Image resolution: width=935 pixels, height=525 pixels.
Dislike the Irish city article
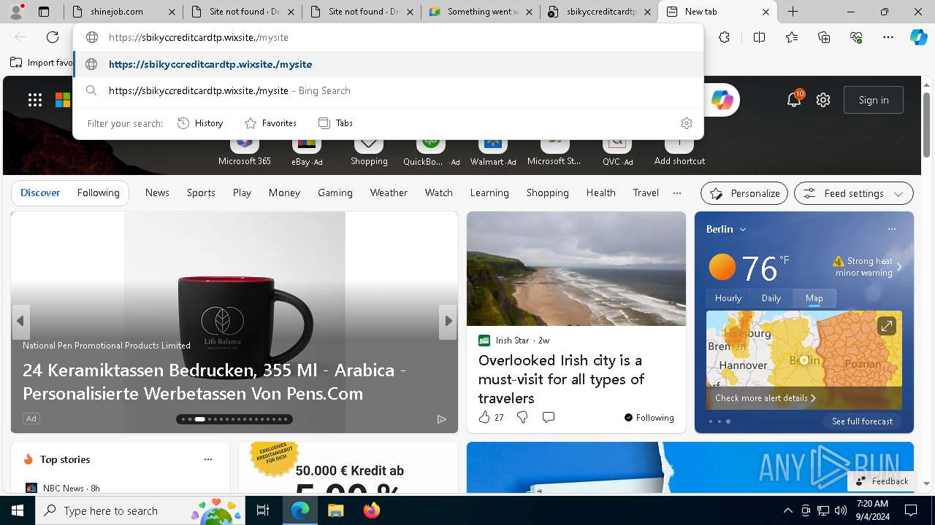click(522, 417)
